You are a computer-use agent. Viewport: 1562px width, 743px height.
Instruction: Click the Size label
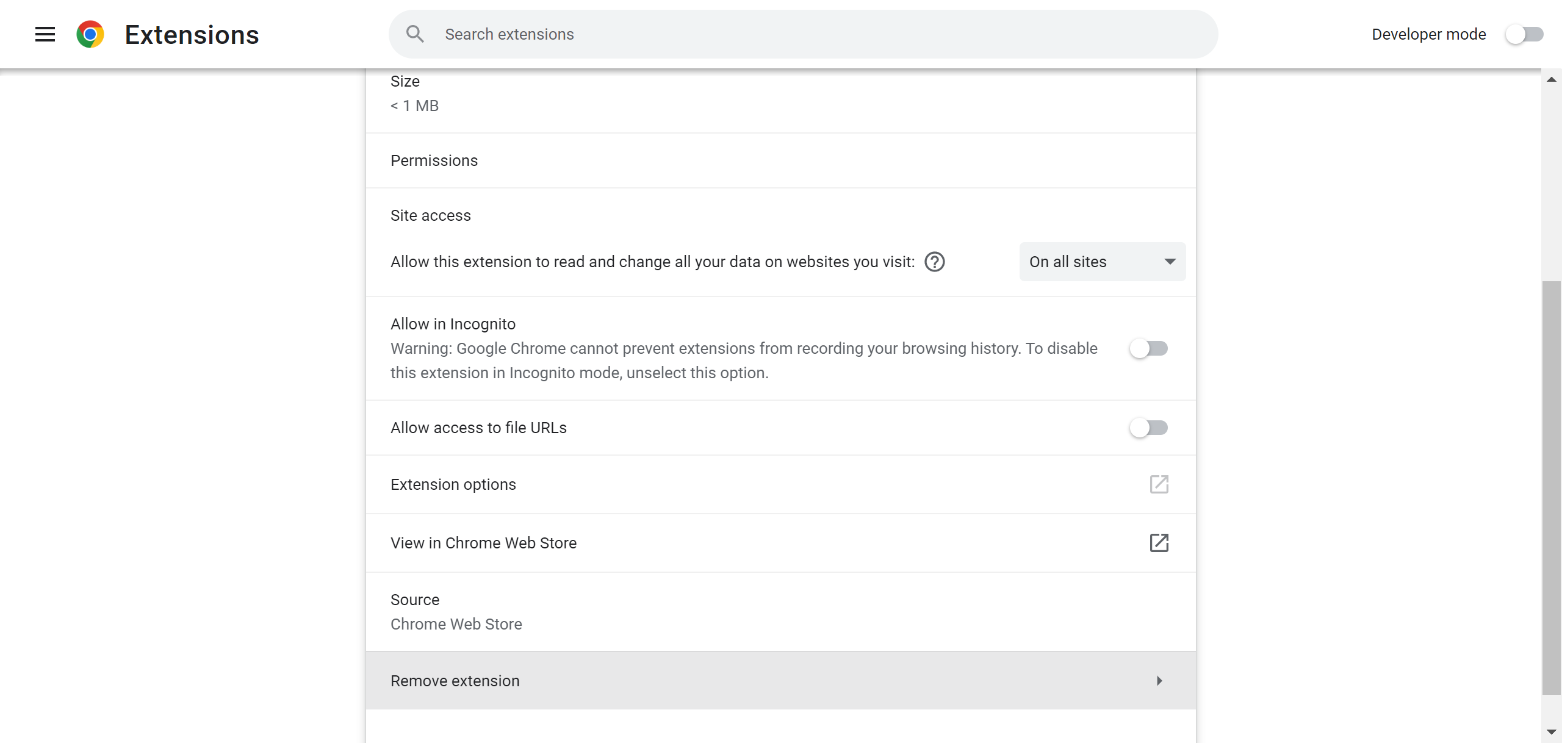(405, 81)
